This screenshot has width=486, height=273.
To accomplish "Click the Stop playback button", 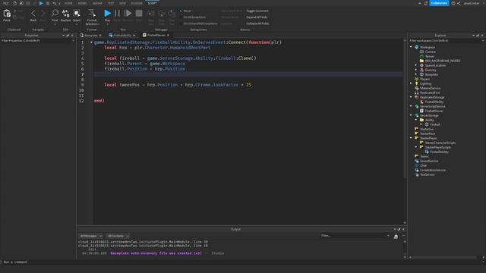I will pos(139,13).
